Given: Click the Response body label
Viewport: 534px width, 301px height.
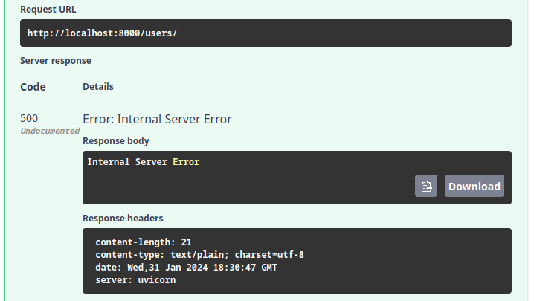Looking at the screenshot, I should [x=116, y=140].
